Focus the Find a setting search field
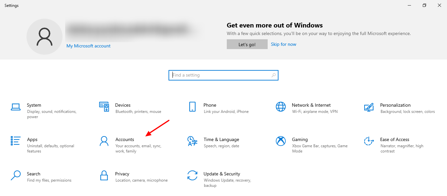The image size is (447, 196). (223, 75)
